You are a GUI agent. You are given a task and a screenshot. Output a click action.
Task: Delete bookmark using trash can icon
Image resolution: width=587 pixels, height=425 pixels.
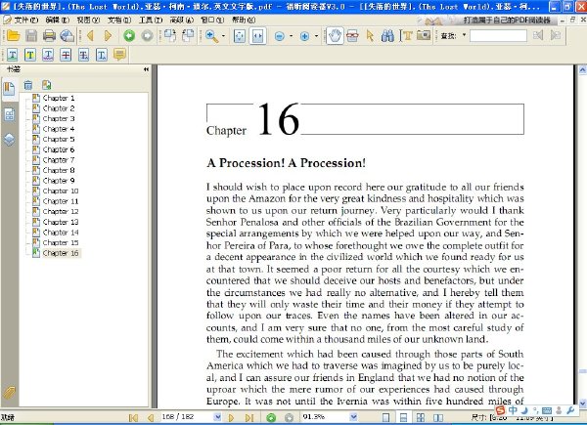[28, 85]
